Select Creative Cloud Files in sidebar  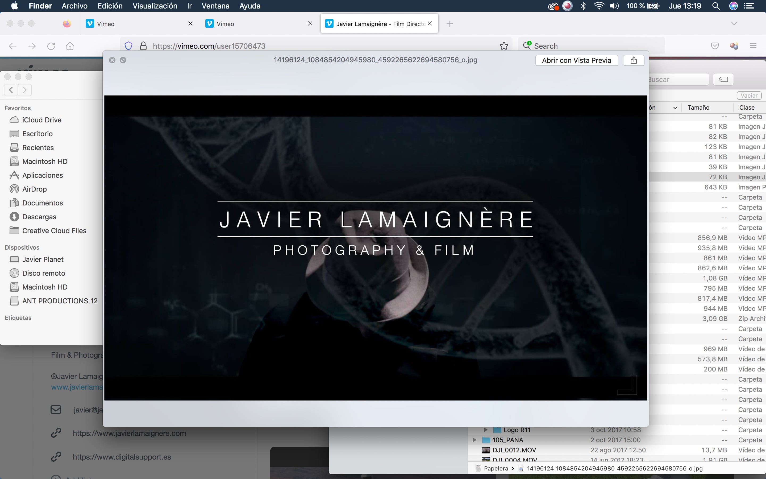54,231
